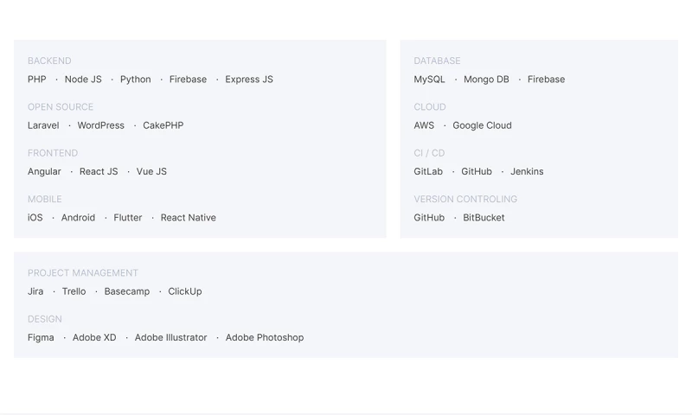Screen dimensions: 692x415
Task: Click the Node JS technology label
Action: tap(83, 80)
